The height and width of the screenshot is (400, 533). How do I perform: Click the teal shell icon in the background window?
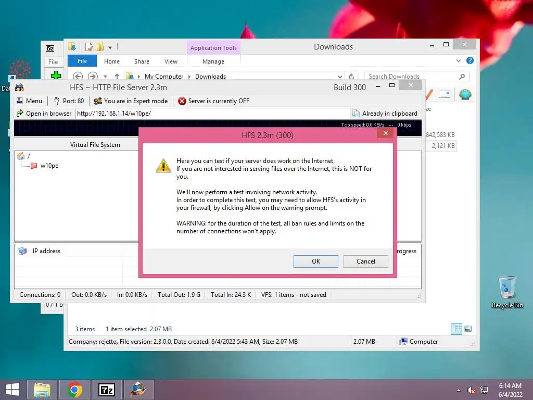(465, 94)
